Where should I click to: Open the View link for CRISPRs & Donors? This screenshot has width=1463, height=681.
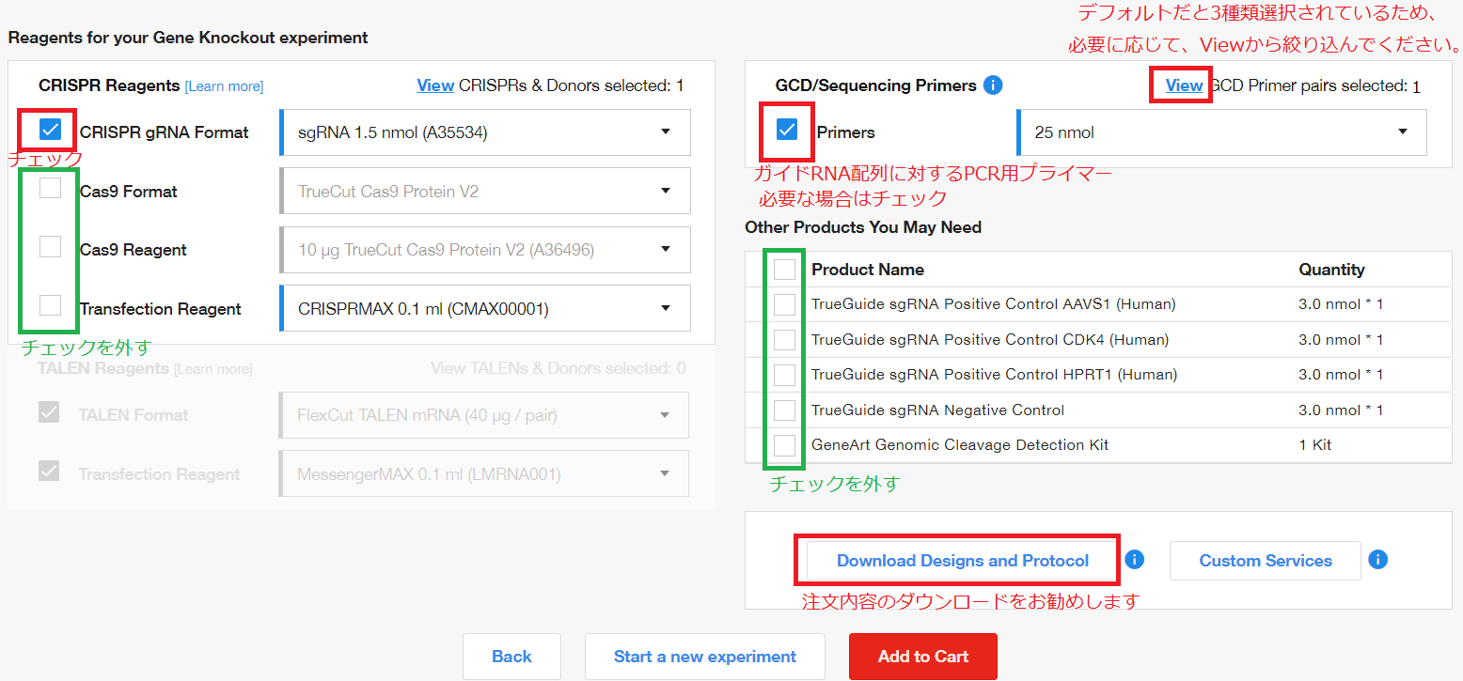tap(435, 85)
